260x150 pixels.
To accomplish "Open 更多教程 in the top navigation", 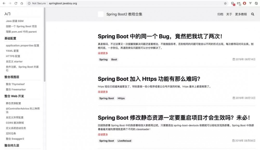I will click(240, 15).
